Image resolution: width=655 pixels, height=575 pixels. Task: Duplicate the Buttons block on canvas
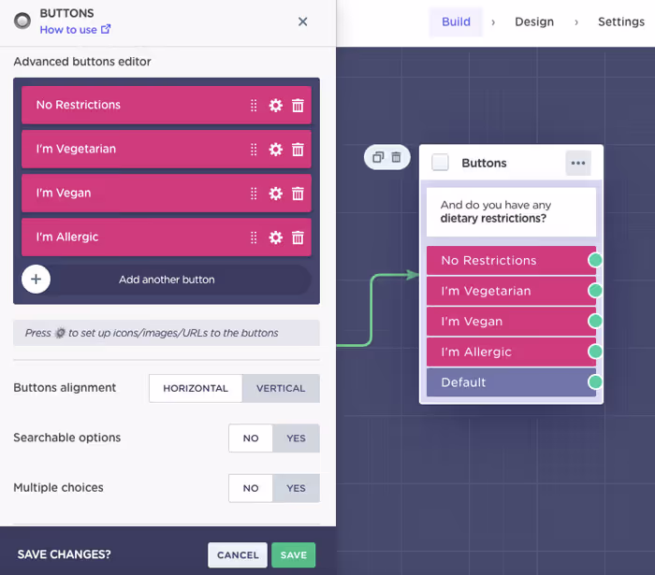[x=378, y=157]
